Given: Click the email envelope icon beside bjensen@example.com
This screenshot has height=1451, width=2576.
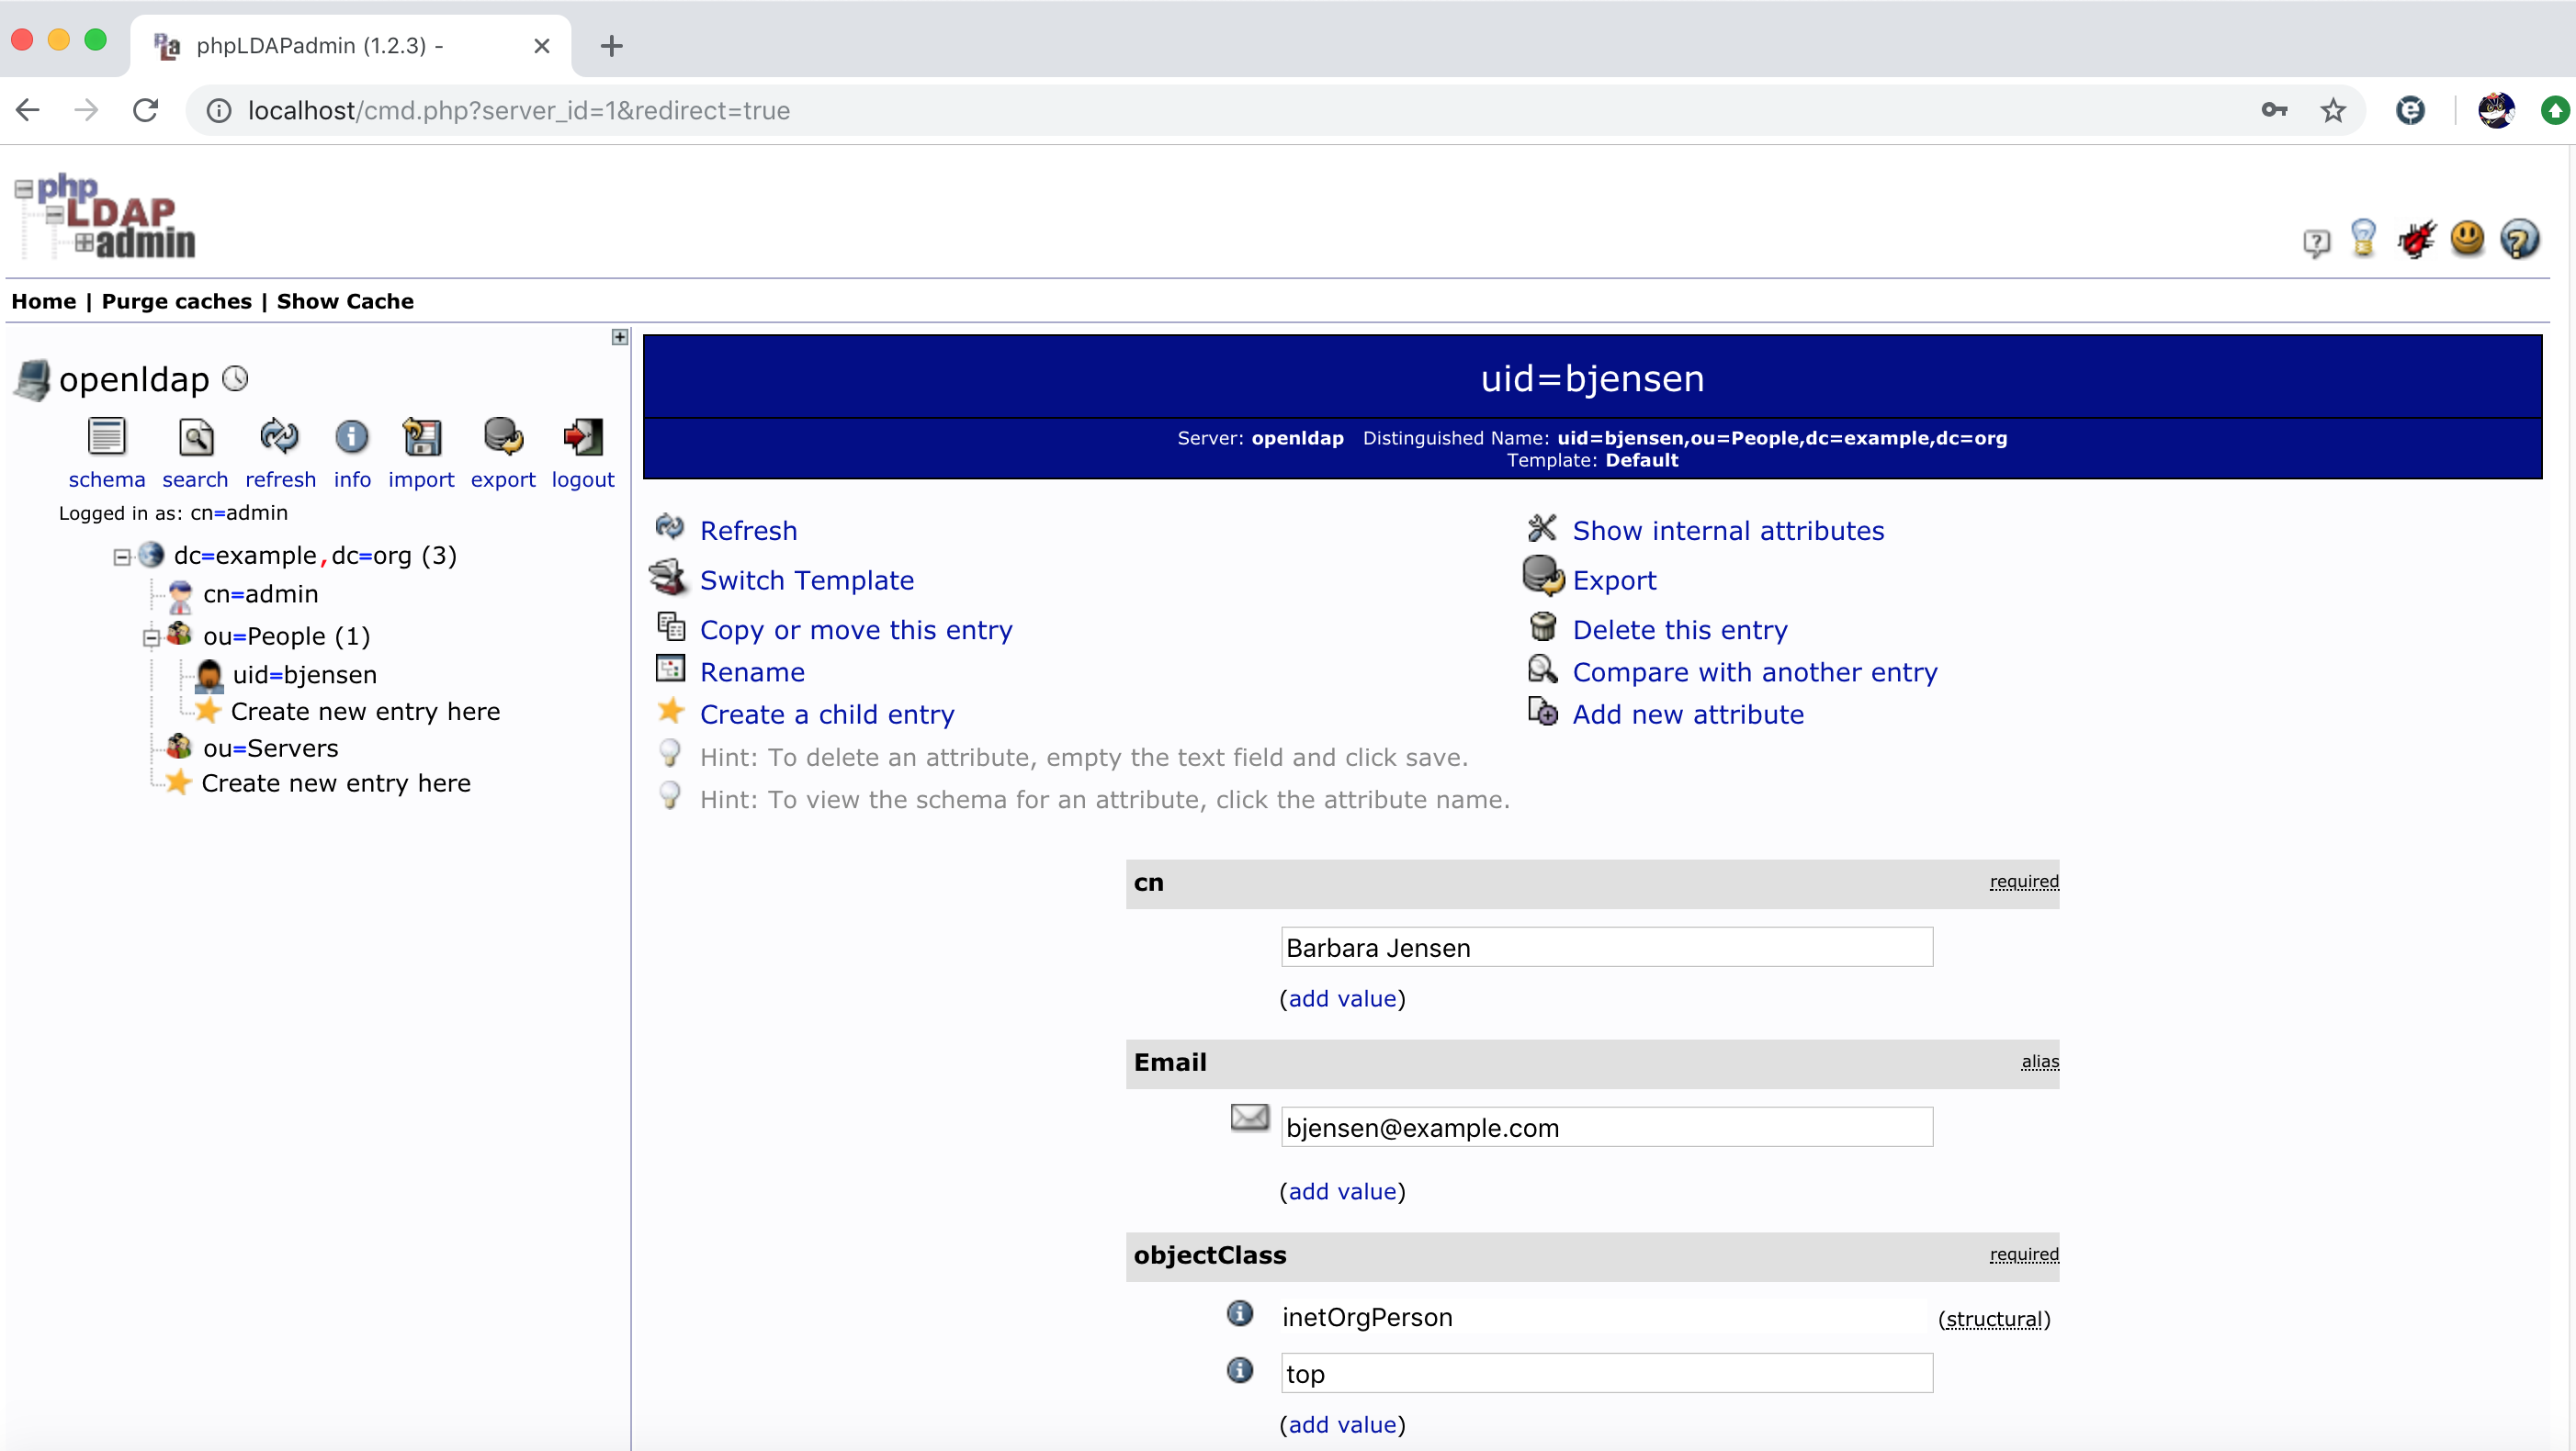Looking at the screenshot, I should click(x=1249, y=1119).
